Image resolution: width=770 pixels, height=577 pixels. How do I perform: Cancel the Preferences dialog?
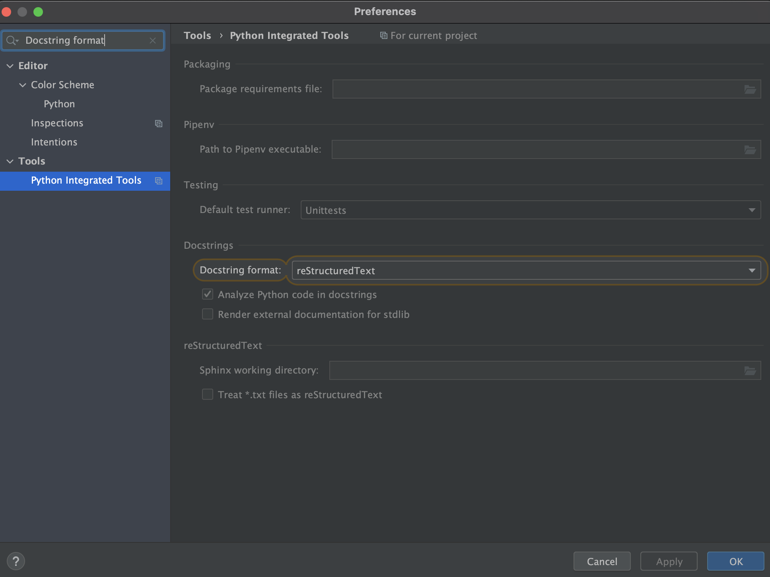(602, 561)
